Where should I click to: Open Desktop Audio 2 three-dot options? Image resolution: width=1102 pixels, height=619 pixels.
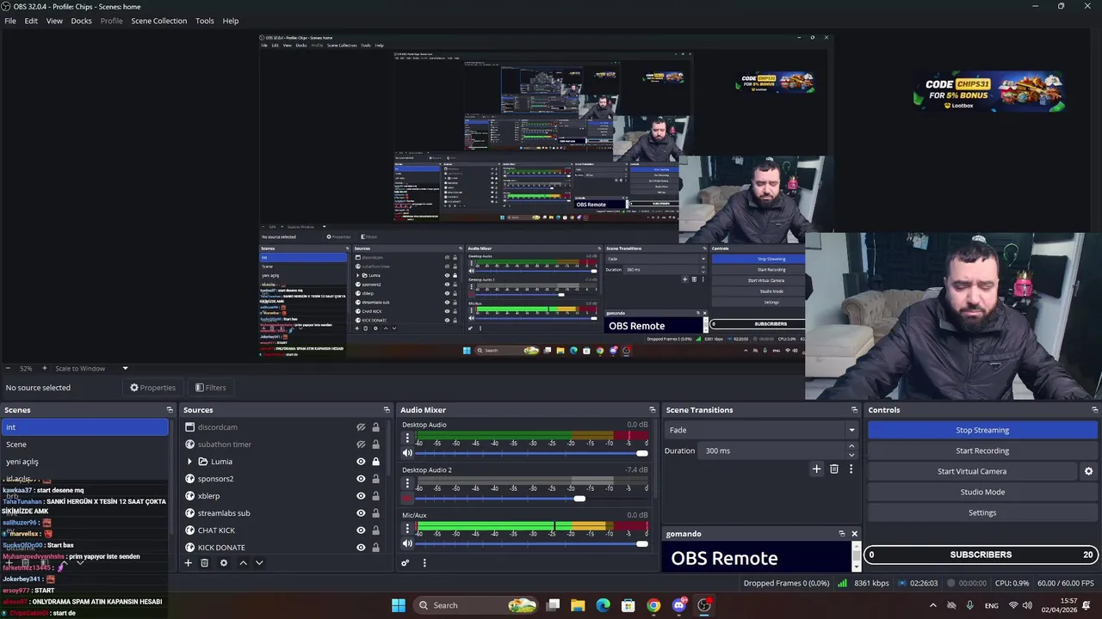coord(407,484)
